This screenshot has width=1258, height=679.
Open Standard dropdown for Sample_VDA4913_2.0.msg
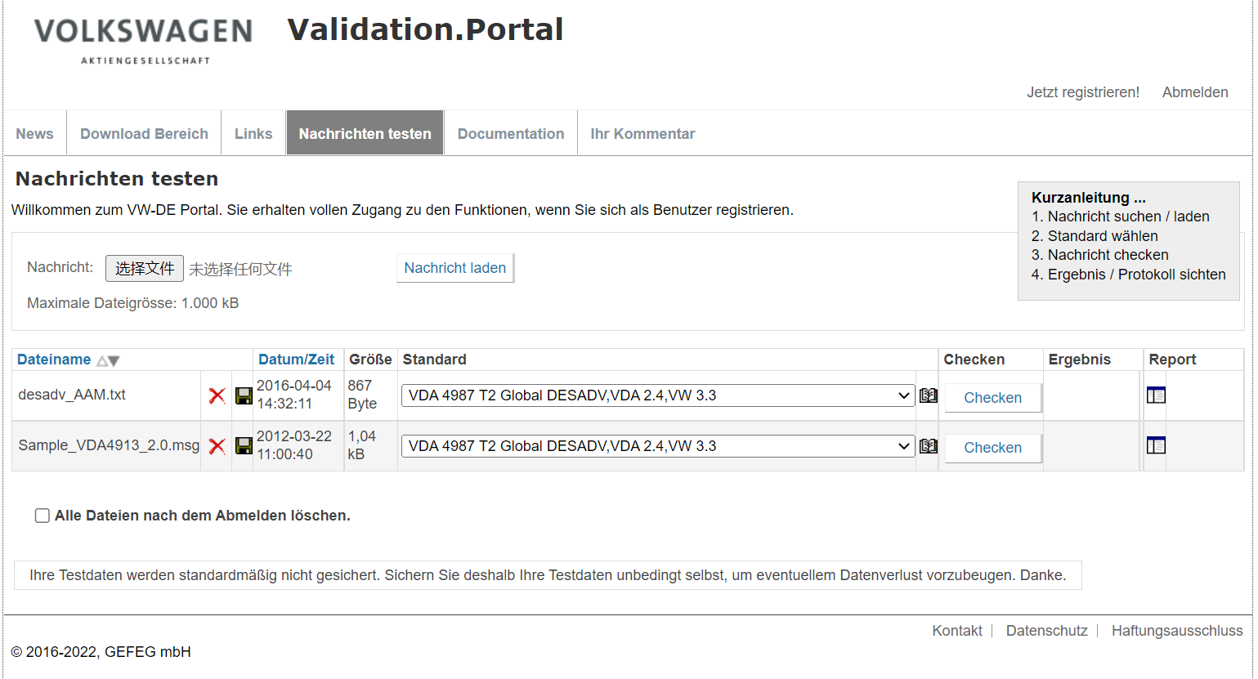[657, 446]
